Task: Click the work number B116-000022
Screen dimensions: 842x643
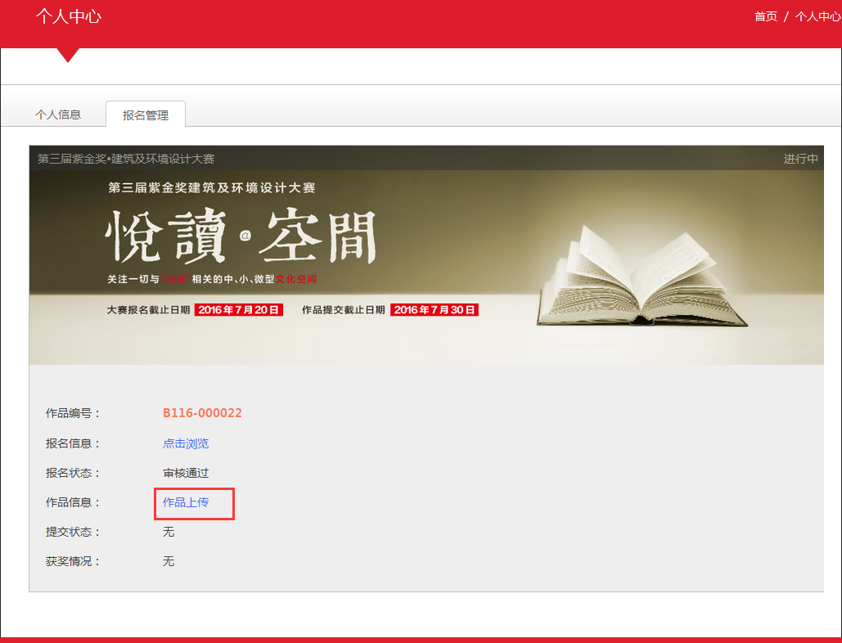Action: (x=202, y=413)
